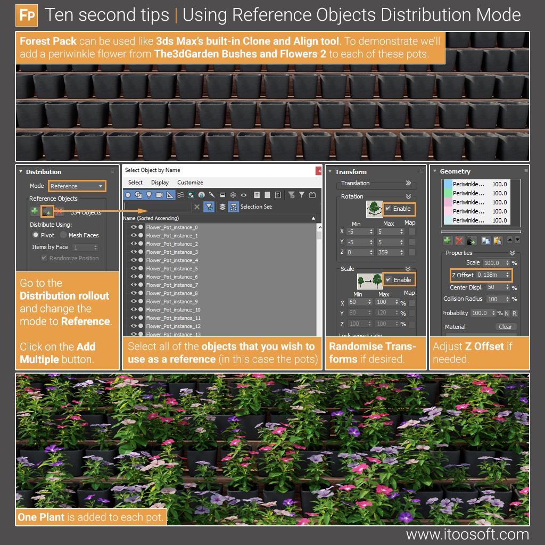Delete reference objects in the Distribution rollout

tap(59, 211)
